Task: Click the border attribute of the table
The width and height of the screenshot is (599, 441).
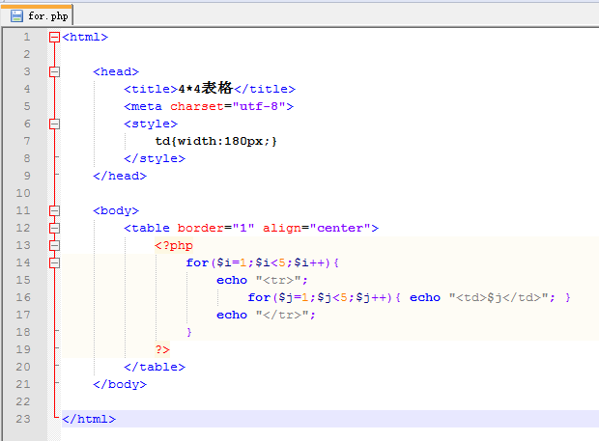Action: tap(201, 228)
